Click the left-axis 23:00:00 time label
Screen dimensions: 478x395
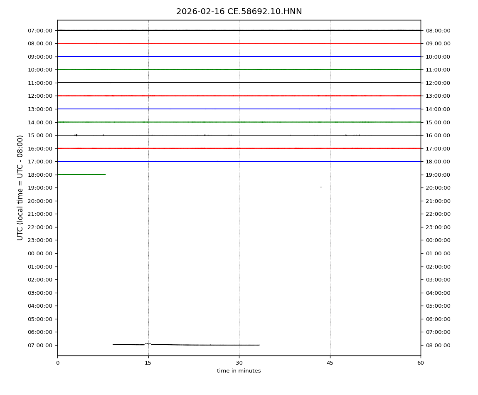(40, 240)
